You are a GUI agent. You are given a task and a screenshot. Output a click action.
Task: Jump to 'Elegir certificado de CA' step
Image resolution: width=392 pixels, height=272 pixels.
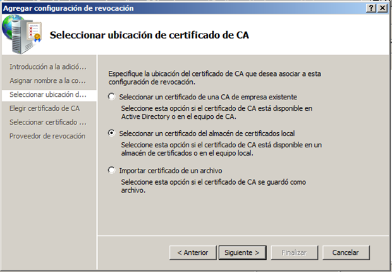click(44, 108)
